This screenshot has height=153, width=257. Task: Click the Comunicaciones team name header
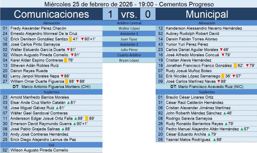click(51, 14)
